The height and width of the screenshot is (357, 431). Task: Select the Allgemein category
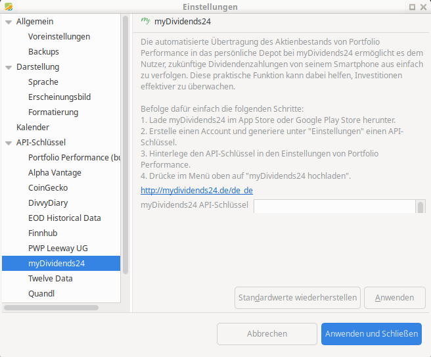point(35,22)
